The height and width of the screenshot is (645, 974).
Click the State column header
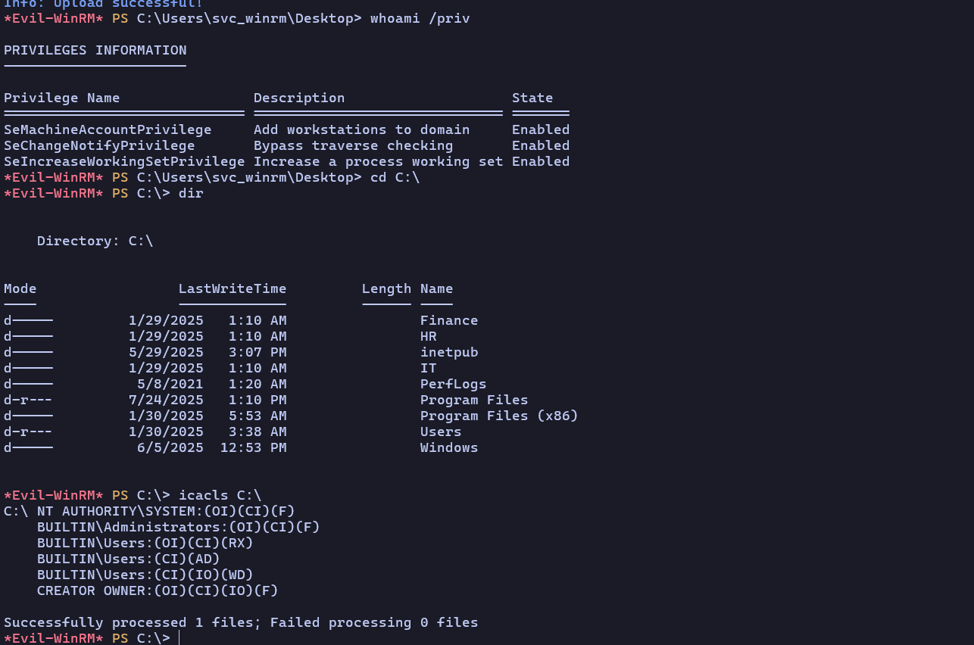(532, 98)
